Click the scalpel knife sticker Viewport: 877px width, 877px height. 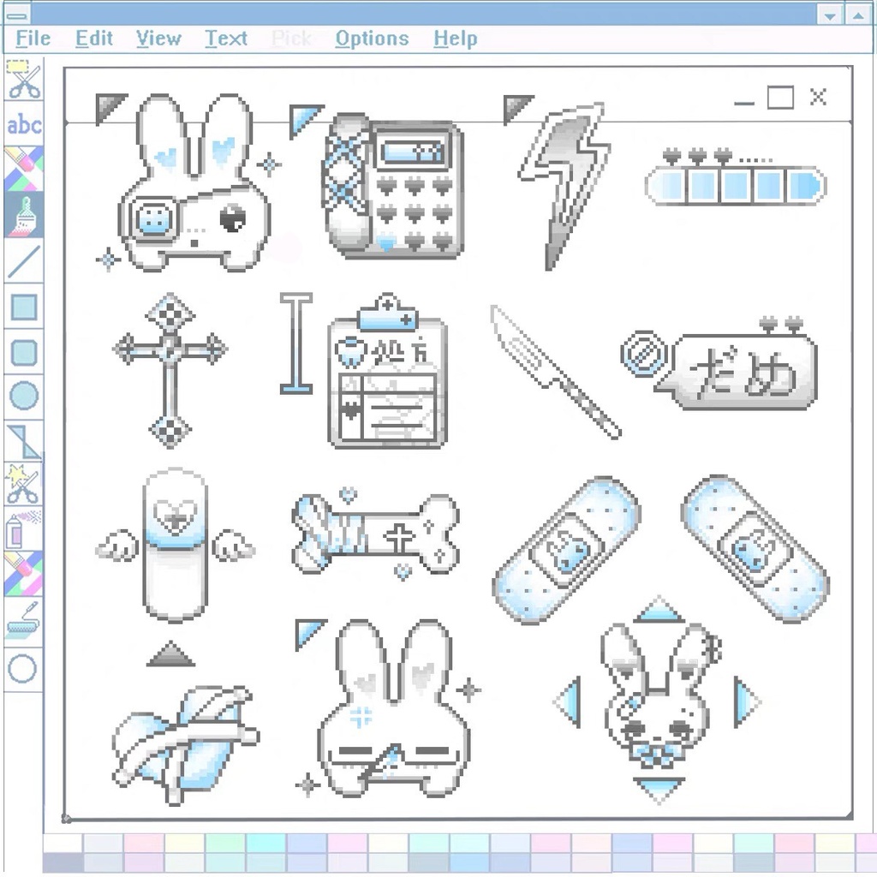point(555,372)
